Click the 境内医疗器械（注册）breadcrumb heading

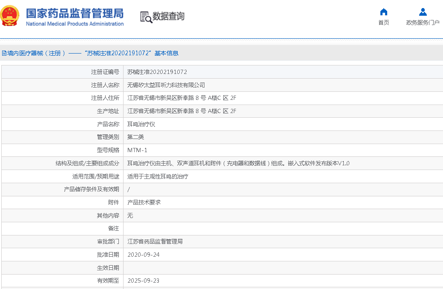pyautogui.click(x=34, y=53)
